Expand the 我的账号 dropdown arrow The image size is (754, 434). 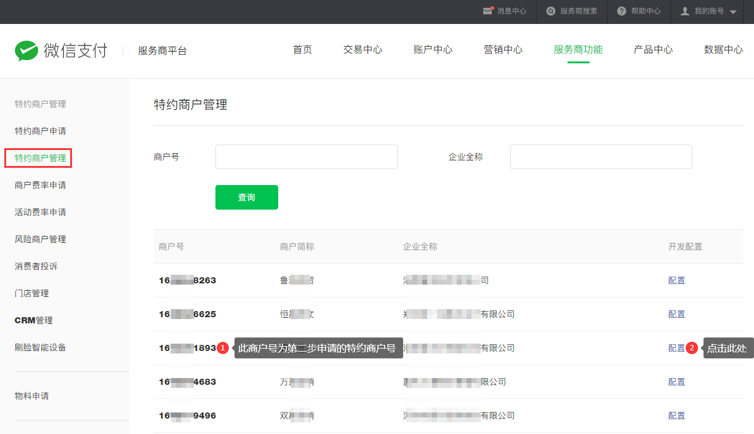pyautogui.click(x=732, y=12)
